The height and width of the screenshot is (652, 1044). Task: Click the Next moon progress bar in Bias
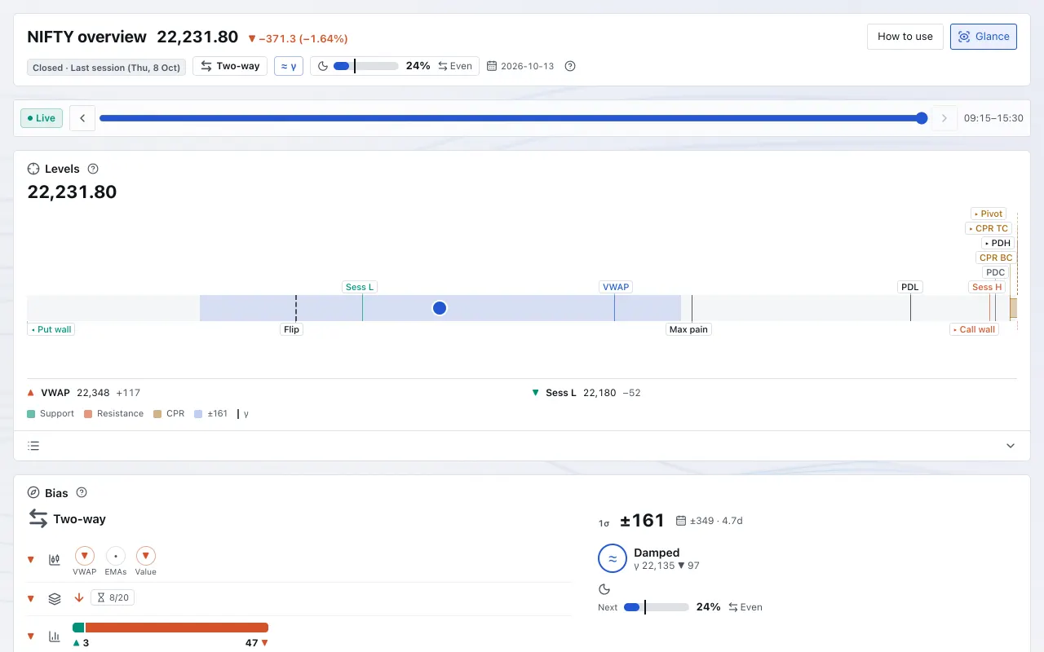657,607
